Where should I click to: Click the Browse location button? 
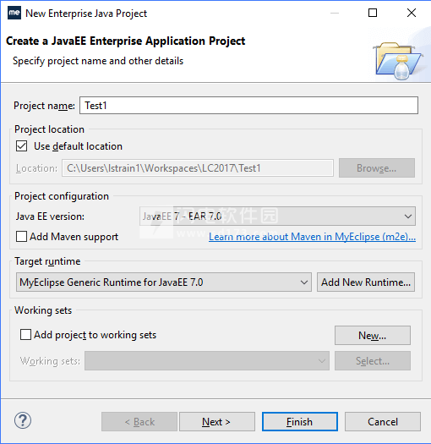tap(377, 168)
